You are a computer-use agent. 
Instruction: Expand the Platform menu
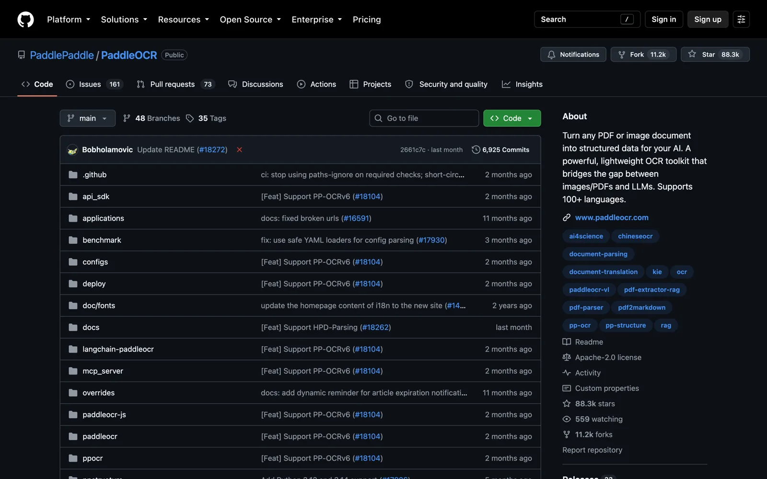[69, 20]
